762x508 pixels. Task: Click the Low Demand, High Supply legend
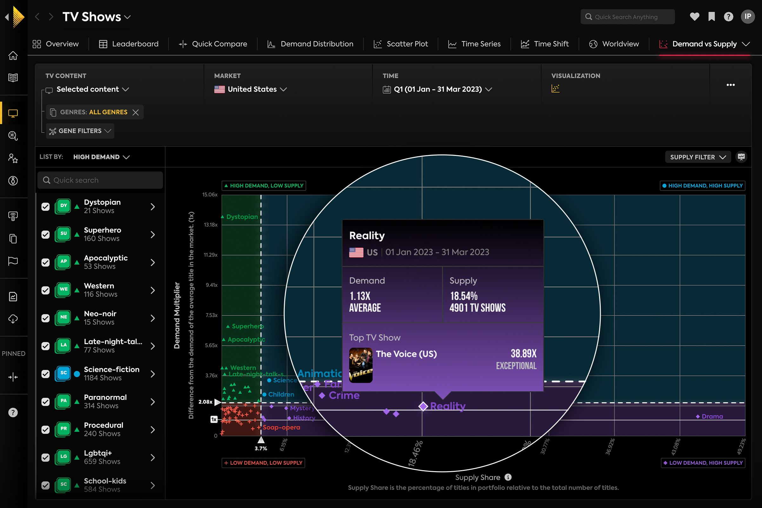pyautogui.click(x=703, y=463)
